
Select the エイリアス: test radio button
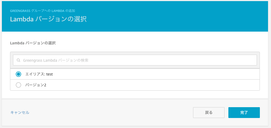[x=18, y=74]
